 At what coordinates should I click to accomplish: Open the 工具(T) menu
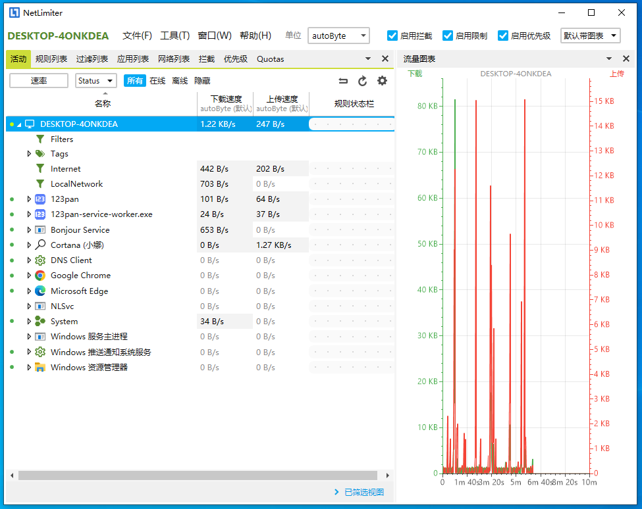[174, 36]
